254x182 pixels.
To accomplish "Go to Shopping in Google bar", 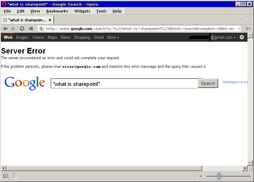I will (x=82, y=37).
